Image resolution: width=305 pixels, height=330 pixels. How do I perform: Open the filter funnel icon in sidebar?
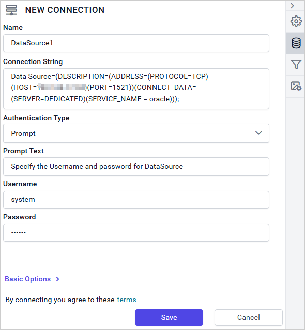[x=296, y=65]
